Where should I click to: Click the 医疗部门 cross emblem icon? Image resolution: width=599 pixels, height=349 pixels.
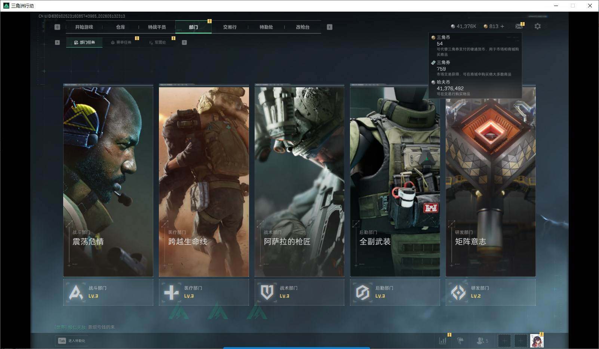[x=172, y=292]
